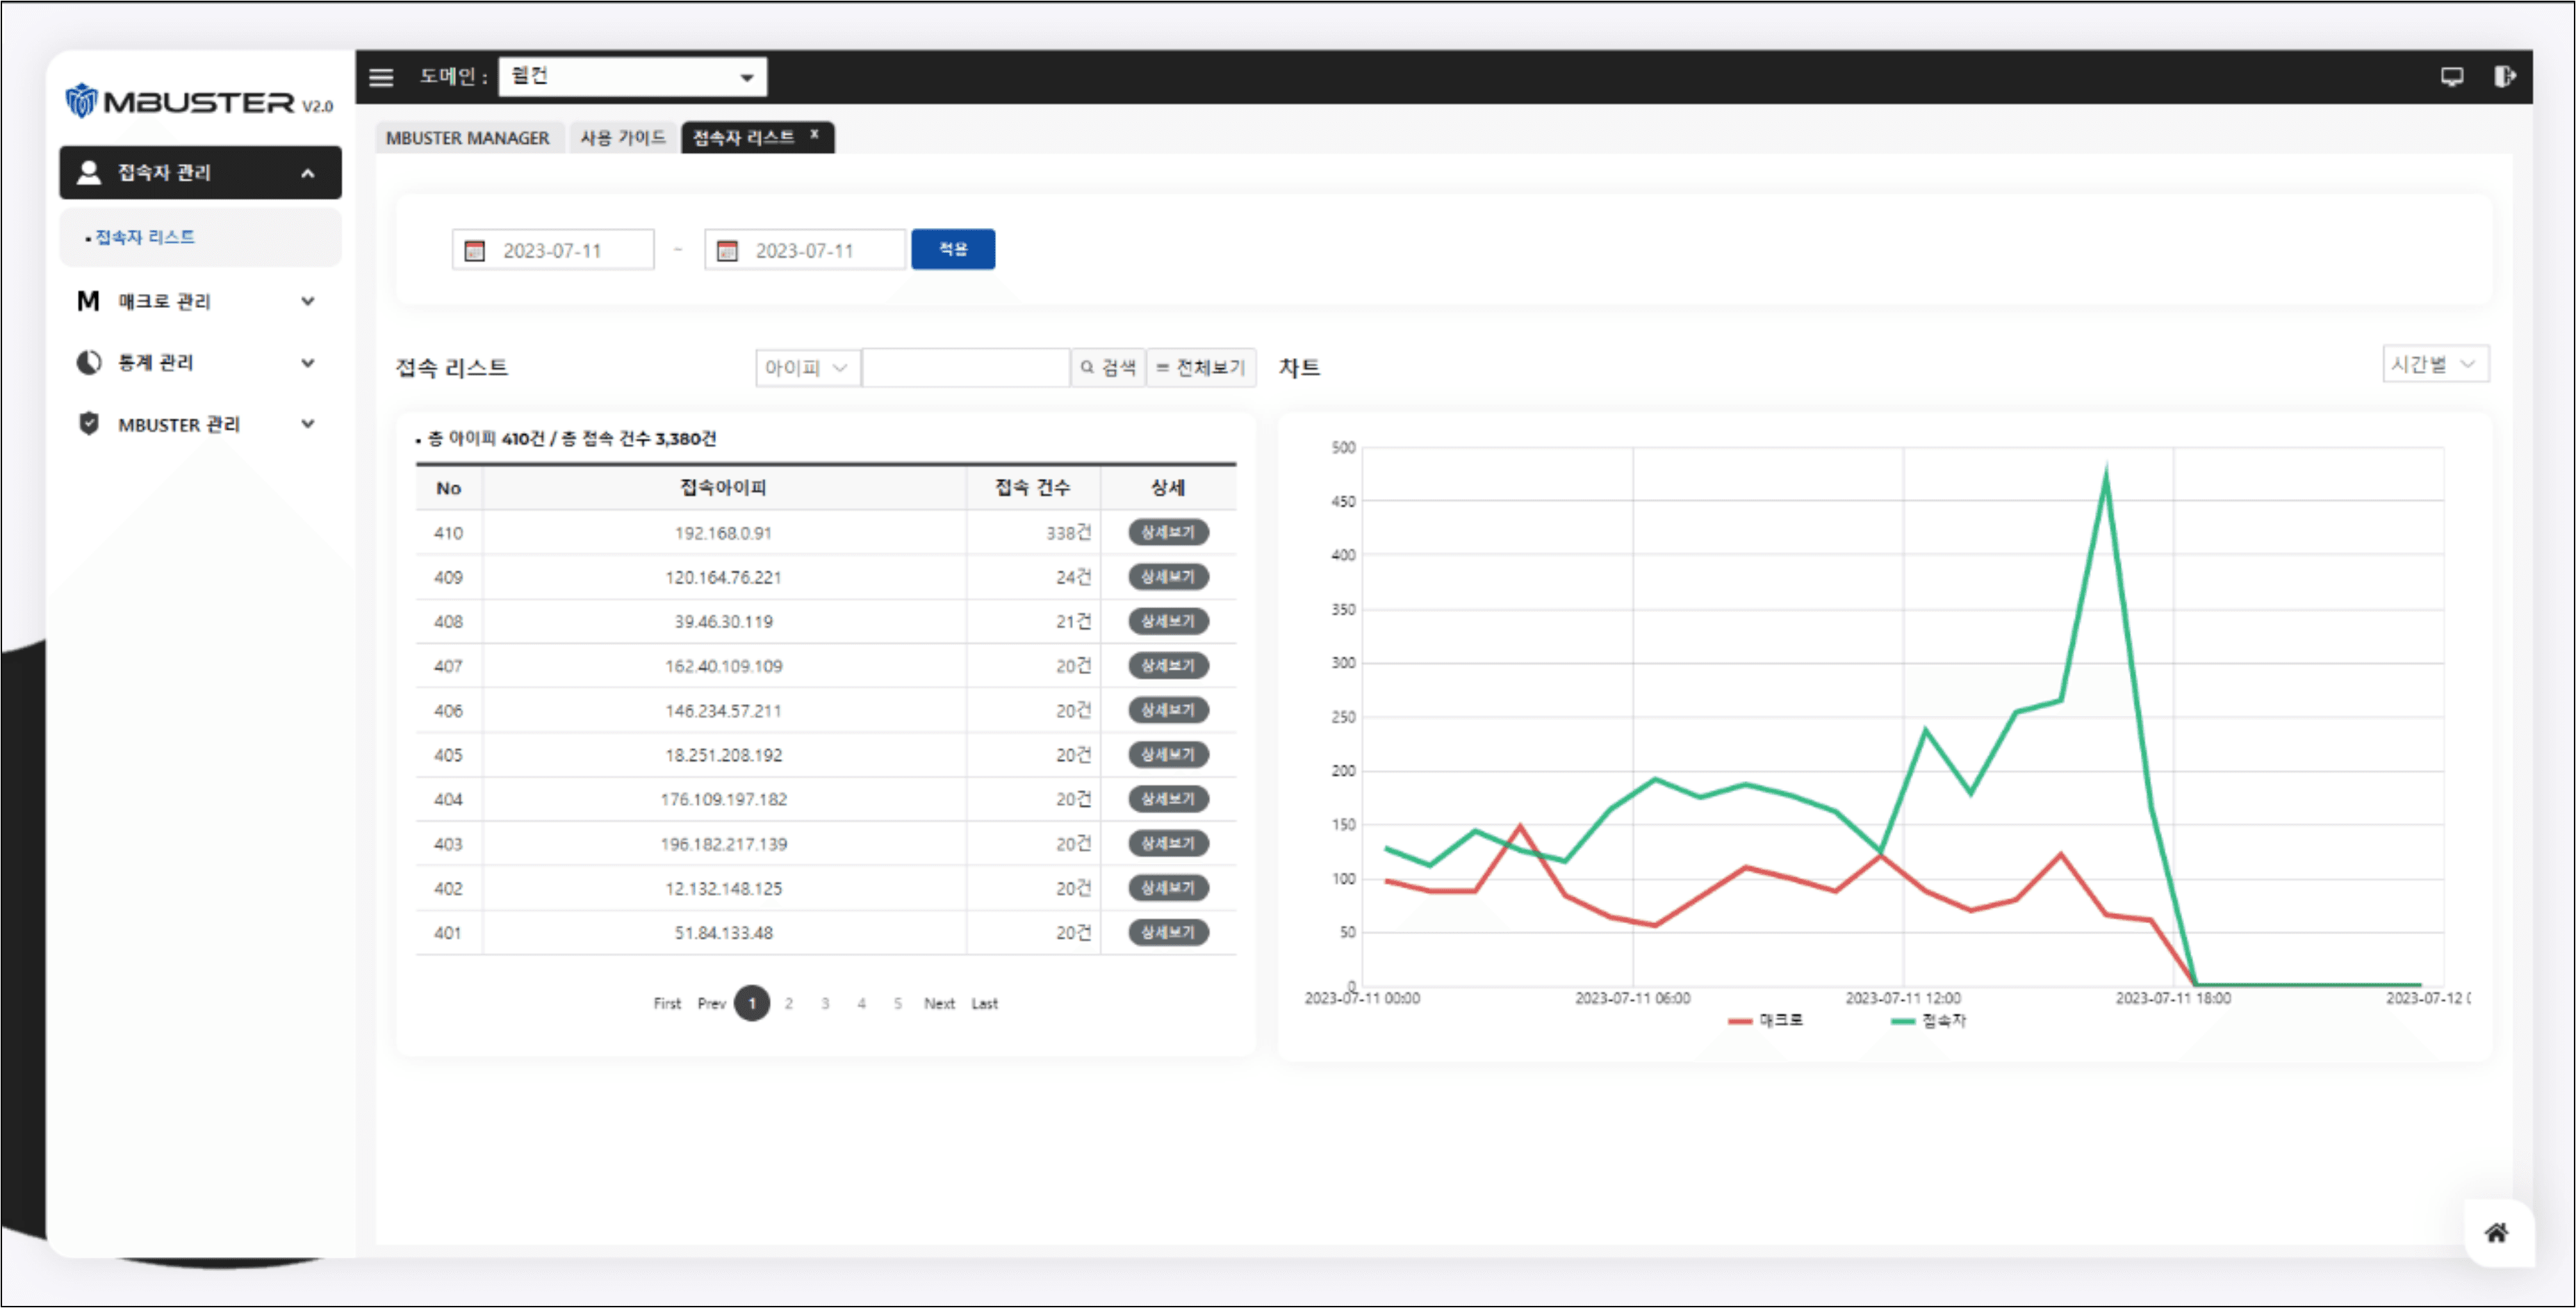Viewport: 2576px width, 1308px height.
Task: Click 적용 button to apply date filter
Action: pos(952,249)
